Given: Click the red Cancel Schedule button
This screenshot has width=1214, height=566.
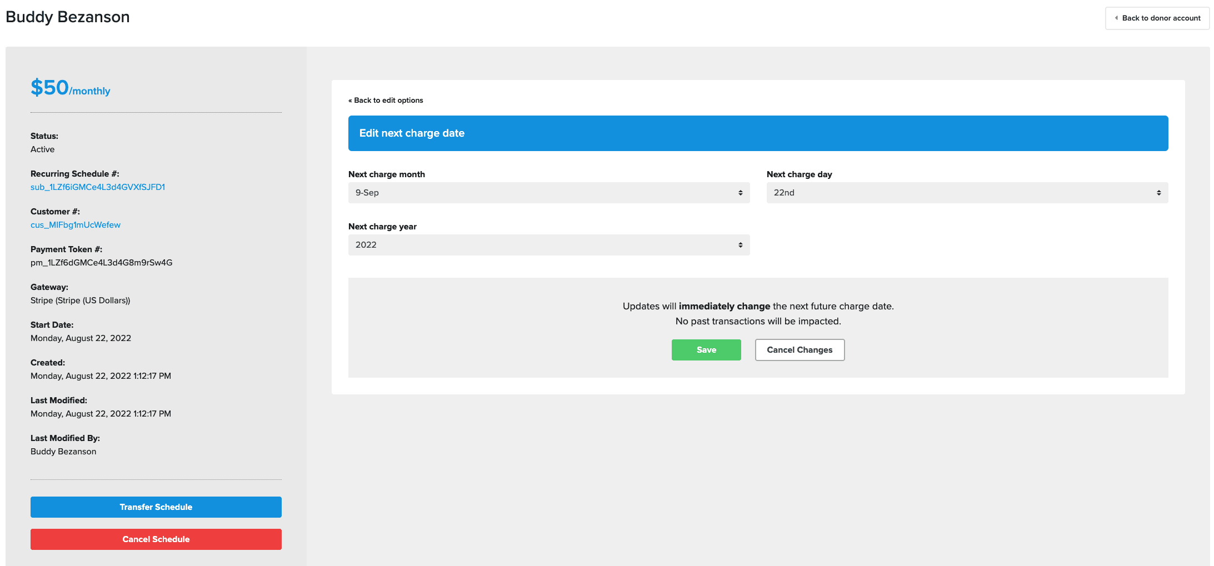Looking at the screenshot, I should pos(156,539).
